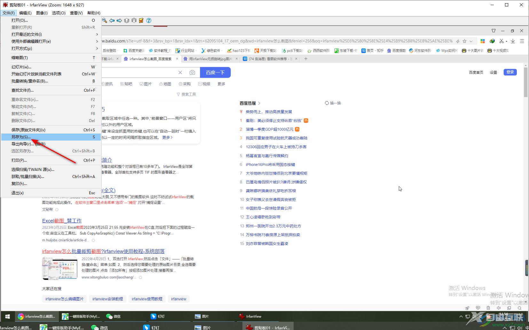Select 幻灯片(w)... menu entry
Viewport: 529px width, 330px height.
click(x=51, y=67)
